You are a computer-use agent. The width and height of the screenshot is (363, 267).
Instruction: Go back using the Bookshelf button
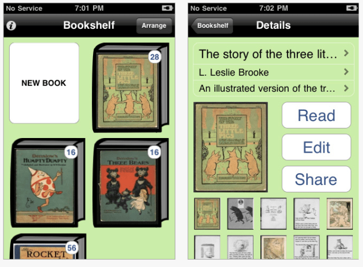click(212, 25)
